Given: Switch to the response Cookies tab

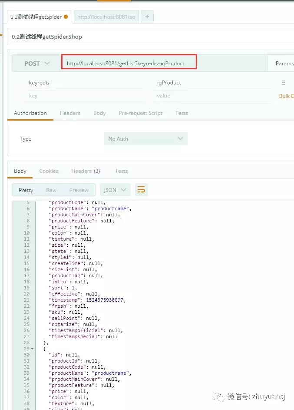Looking at the screenshot, I should (x=49, y=171).
